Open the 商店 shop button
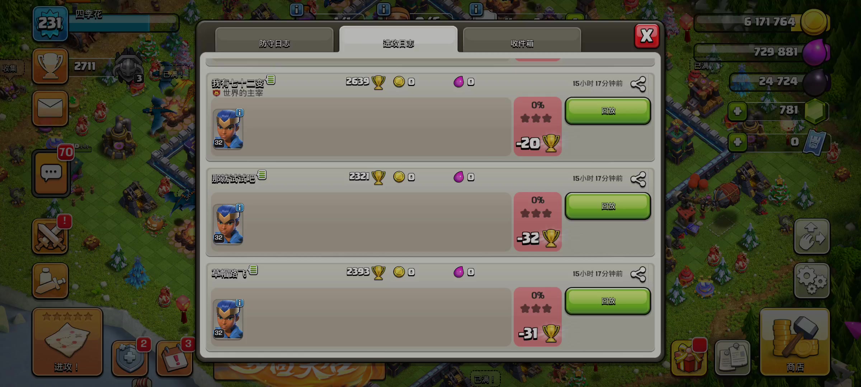The image size is (861, 387). tap(795, 342)
